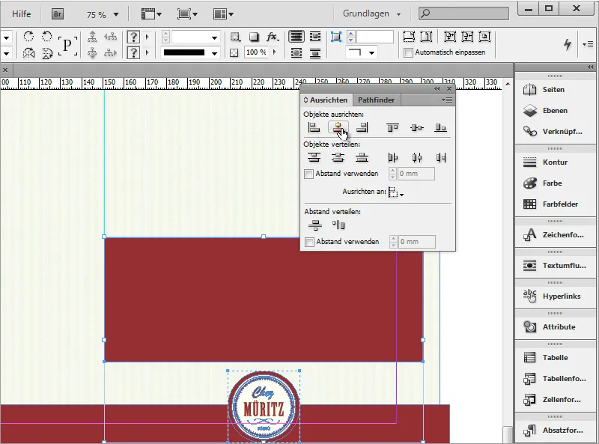Open the stroke style dropdown
This screenshot has width=599, height=444.
coord(215,53)
